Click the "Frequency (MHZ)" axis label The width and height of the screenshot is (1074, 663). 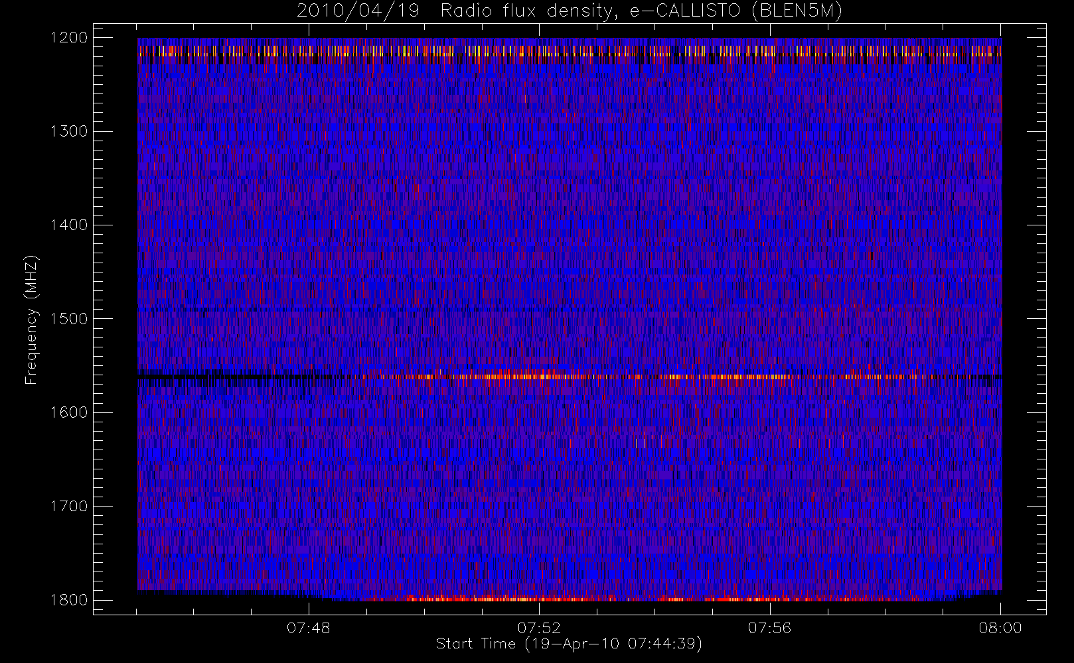coord(31,320)
